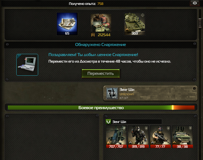This screenshot has height=160, width=203.
Task: Toggle the eye visibility button
Action: click(x=195, y=3)
